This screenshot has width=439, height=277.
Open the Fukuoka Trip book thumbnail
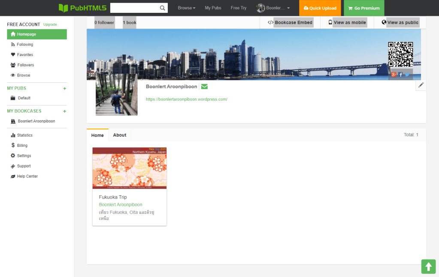coord(130,168)
